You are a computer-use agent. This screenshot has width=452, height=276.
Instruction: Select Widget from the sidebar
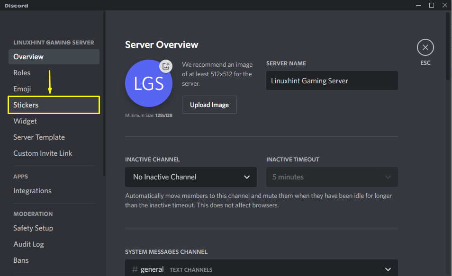(x=25, y=121)
